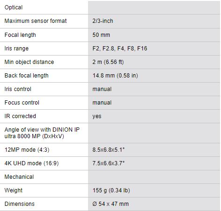Click the Iris range row label

point(16,49)
